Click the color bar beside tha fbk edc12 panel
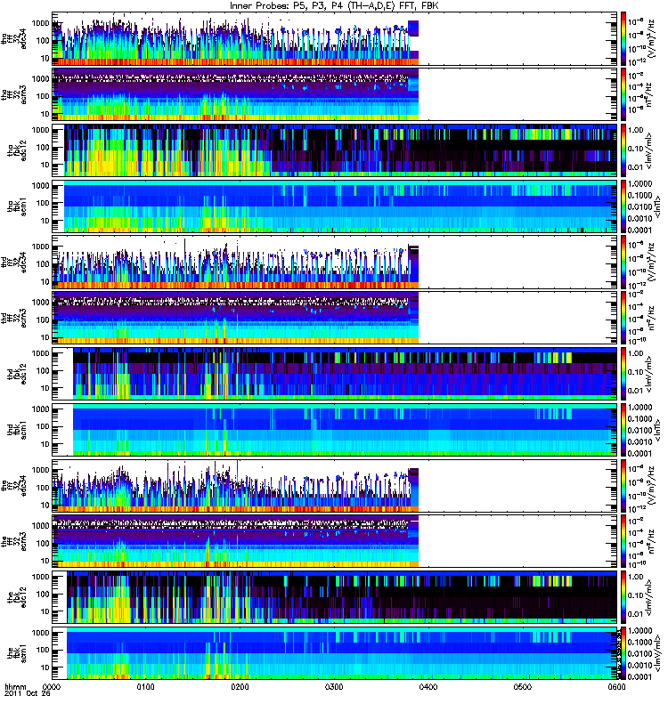The image size is (668, 712). pos(623,150)
